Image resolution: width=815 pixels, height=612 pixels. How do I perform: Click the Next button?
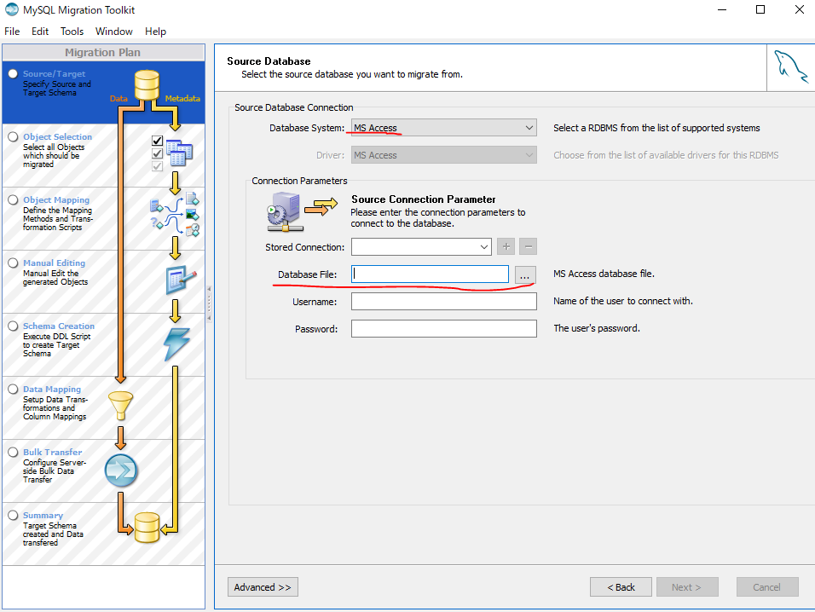[687, 587]
